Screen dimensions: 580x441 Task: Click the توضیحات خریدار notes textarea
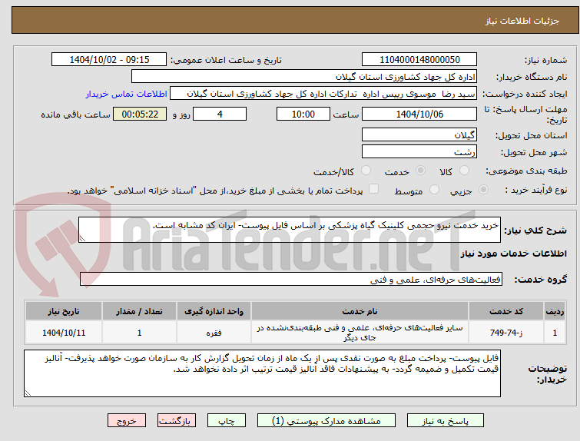click(262, 373)
